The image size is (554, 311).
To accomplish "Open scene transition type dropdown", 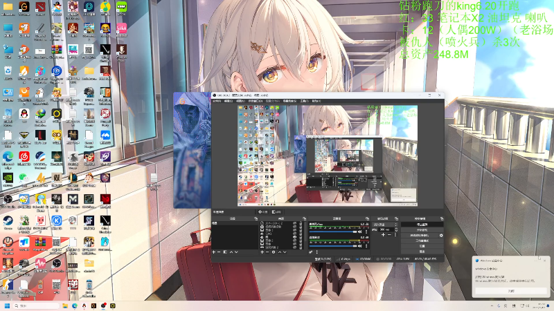I will coord(385,224).
